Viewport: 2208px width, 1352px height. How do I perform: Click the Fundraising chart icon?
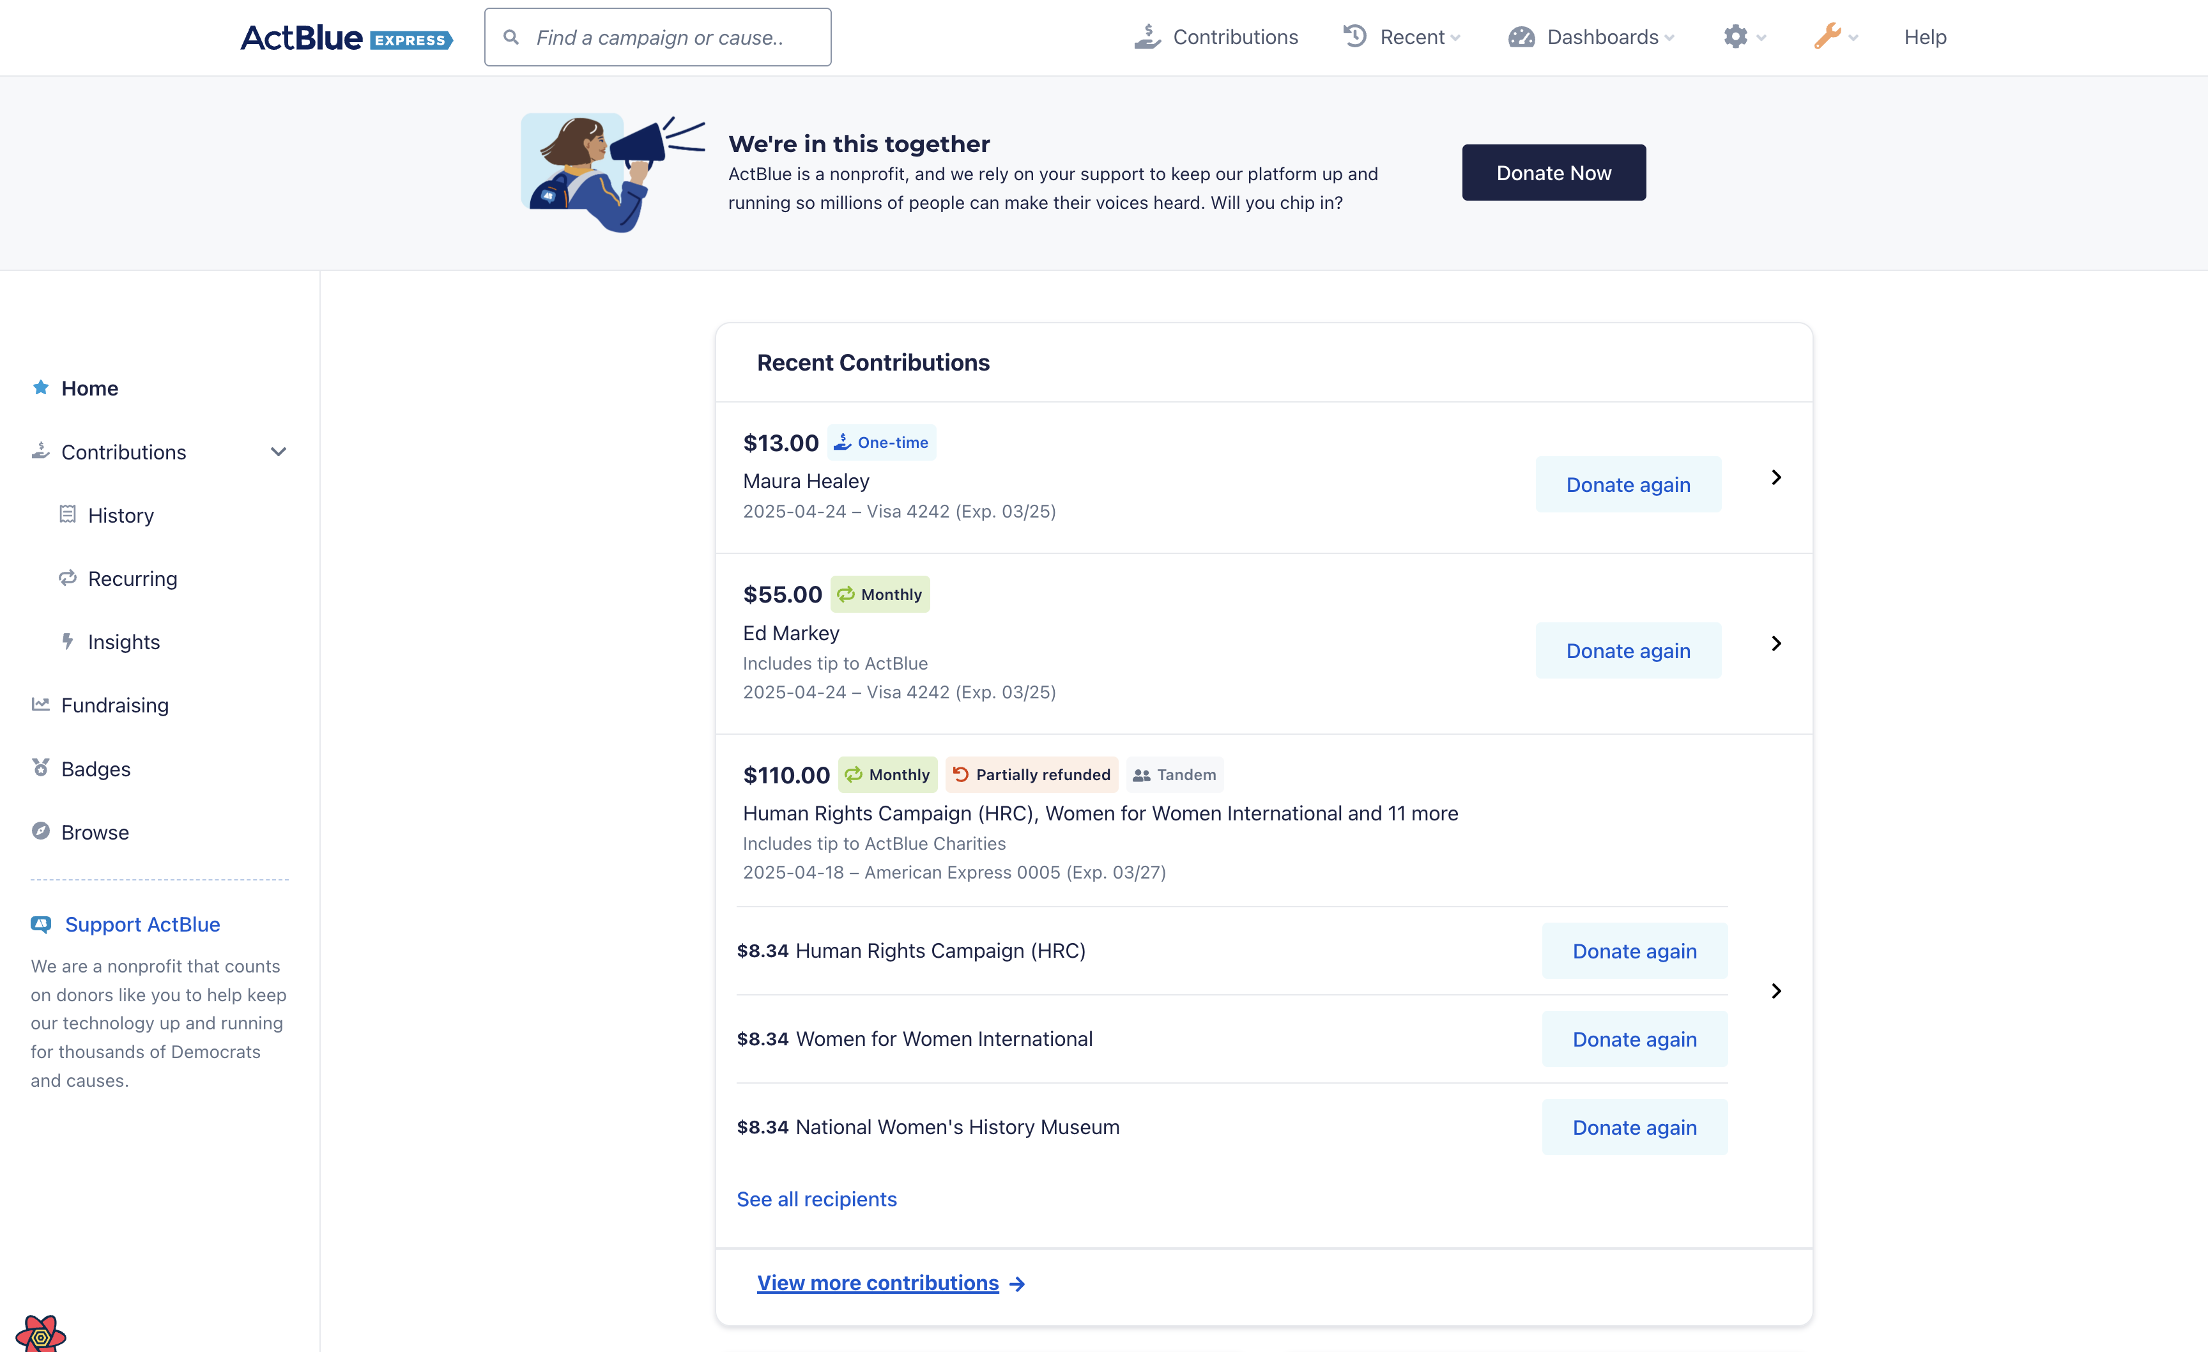(x=40, y=704)
